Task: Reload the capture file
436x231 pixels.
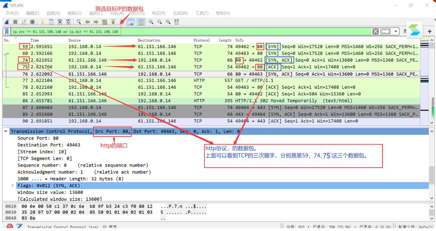Action: (x=69, y=22)
